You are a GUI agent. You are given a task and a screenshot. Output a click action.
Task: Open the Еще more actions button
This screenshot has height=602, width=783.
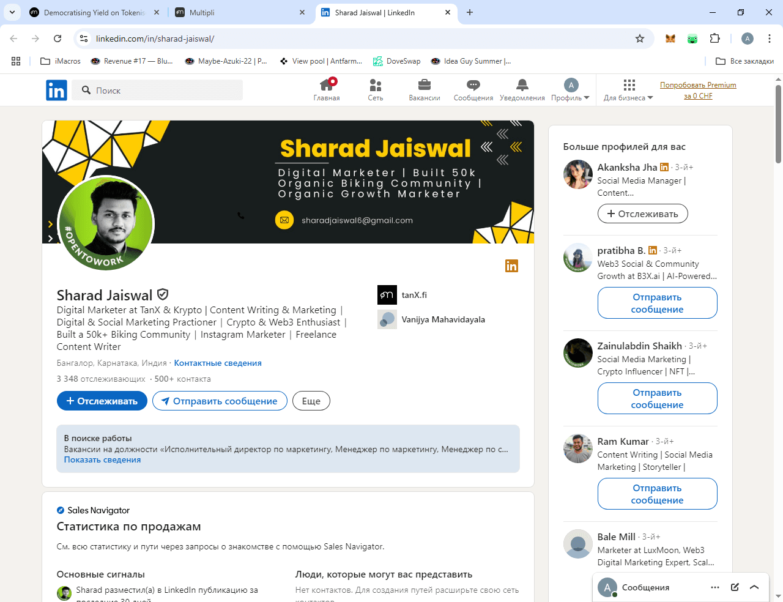pyautogui.click(x=311, y=401)
